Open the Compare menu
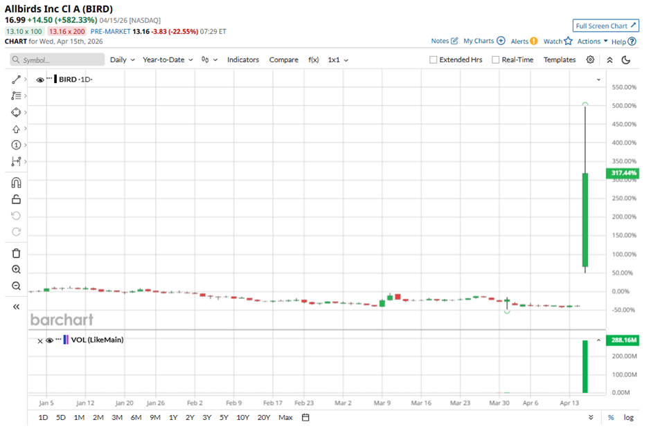Viewport: 651px width, 431px height. coord(283,59)
